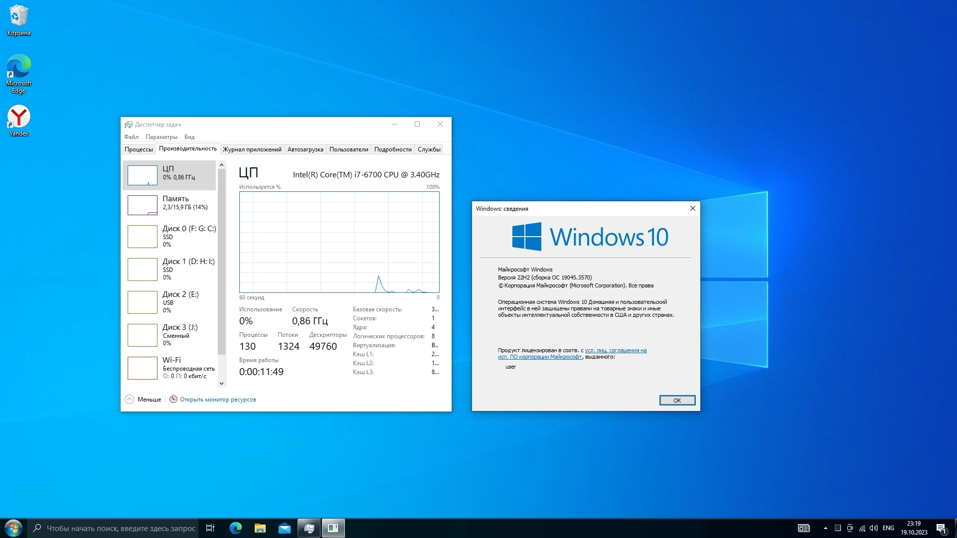Click the volume speaker tray icon
This screenshot has width=957, height=538.
(x=873, y=528)
